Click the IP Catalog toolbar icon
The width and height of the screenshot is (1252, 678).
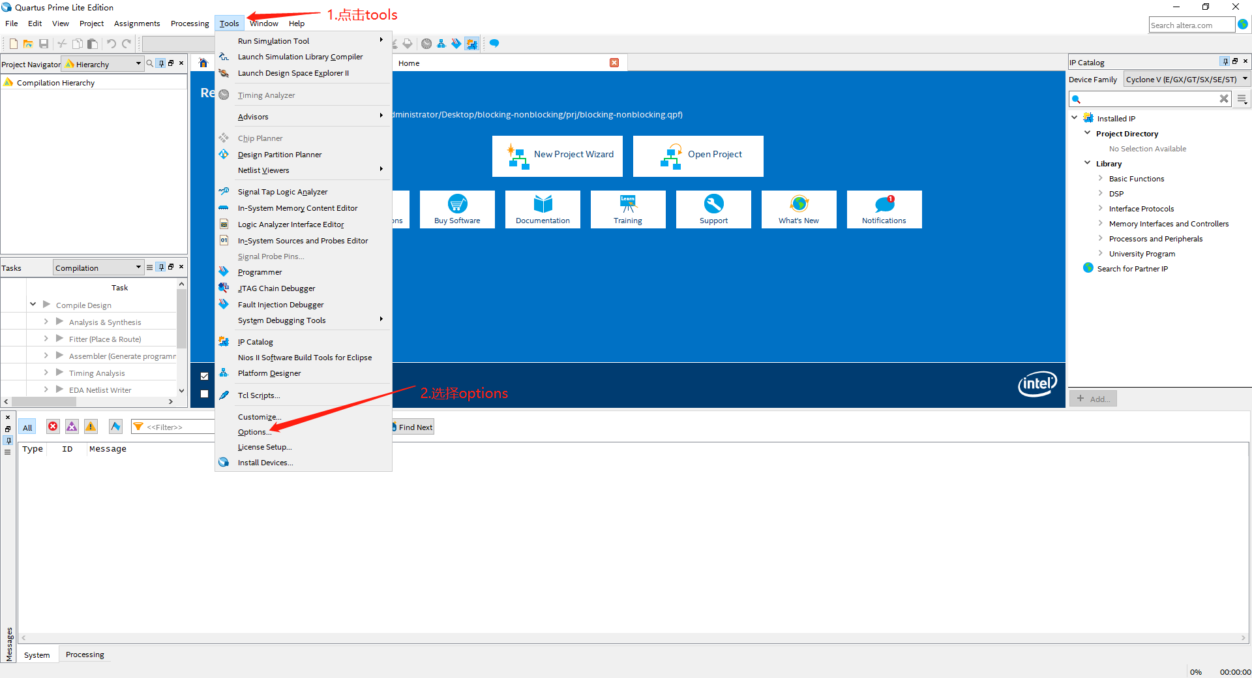pos(471,44)
